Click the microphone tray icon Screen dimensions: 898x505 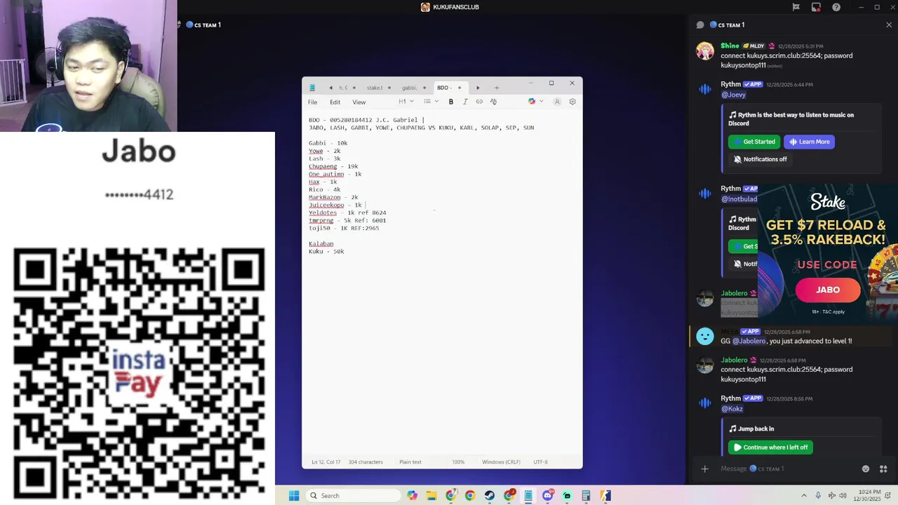[818, 496]
